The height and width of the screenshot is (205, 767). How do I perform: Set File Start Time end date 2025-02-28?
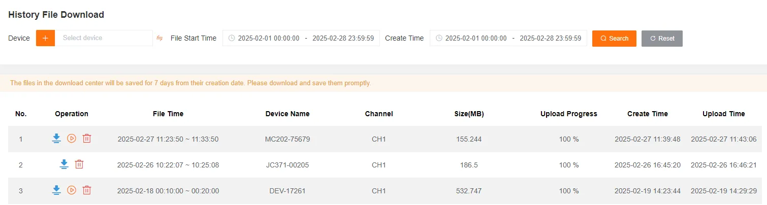[x=343, y=38]
